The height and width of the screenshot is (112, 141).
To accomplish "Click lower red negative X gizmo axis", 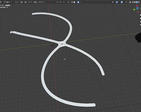I will pos(138,12).
